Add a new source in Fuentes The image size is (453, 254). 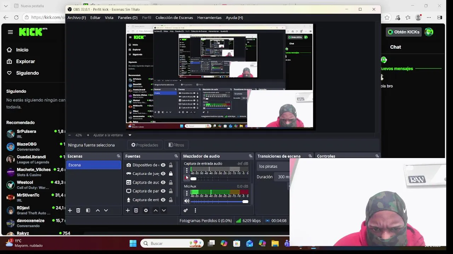pos(128,210)
